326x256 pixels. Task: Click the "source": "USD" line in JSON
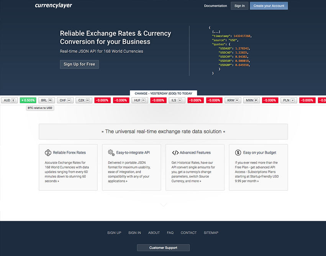(x=225, y=40)
